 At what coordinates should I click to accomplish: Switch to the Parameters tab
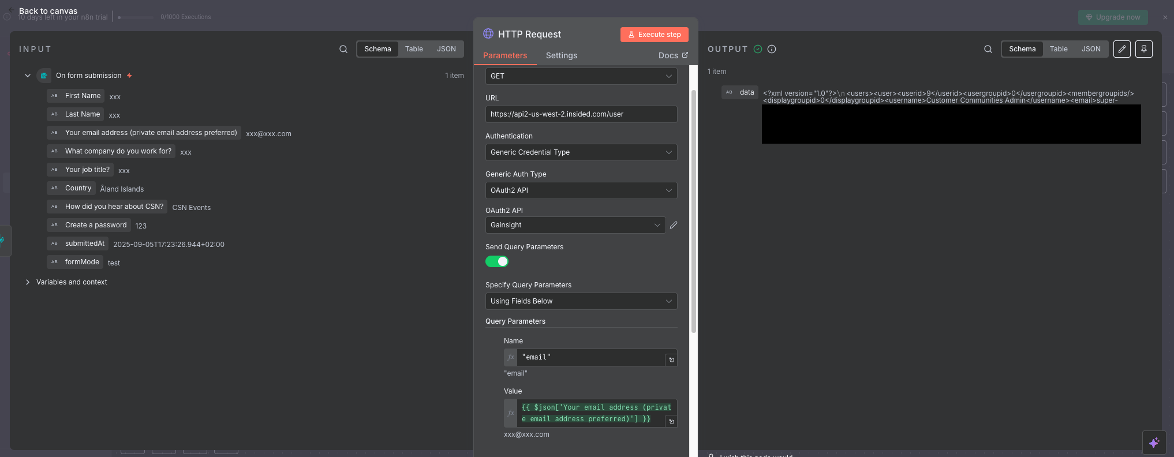505,55
